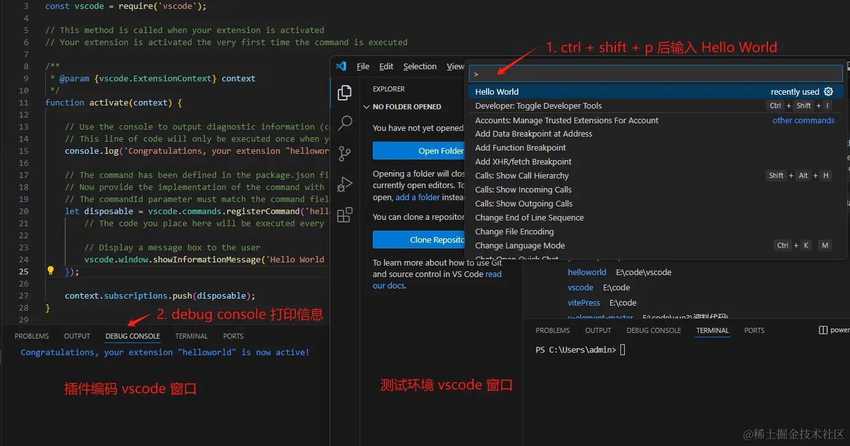Click gear icon on Hello World command row
850x446 pixels.
click(x=828, y=91)
